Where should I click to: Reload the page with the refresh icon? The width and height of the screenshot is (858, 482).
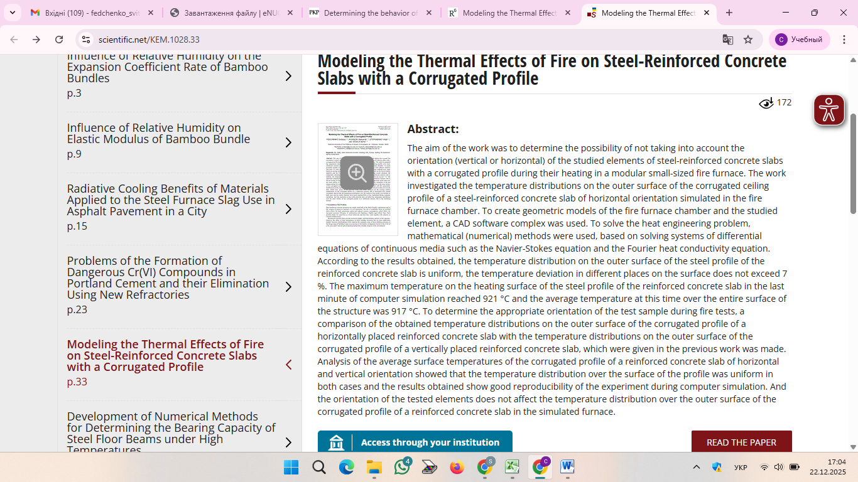(x=59, y=40)
